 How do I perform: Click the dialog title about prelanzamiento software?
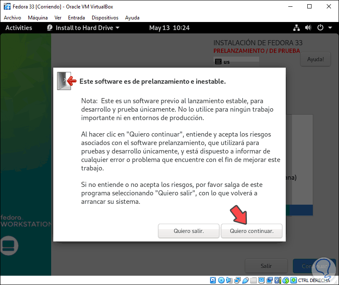coord(153,81)
